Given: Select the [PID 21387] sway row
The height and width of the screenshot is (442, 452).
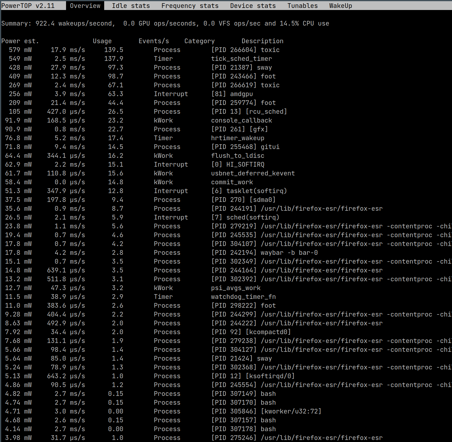Looking at the screenshot, I should (226, 68).
